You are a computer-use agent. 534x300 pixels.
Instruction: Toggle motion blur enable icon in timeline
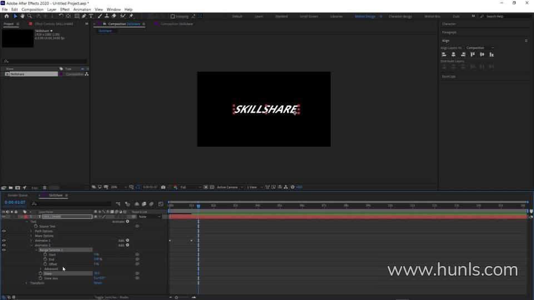click(x=151, y=204)
